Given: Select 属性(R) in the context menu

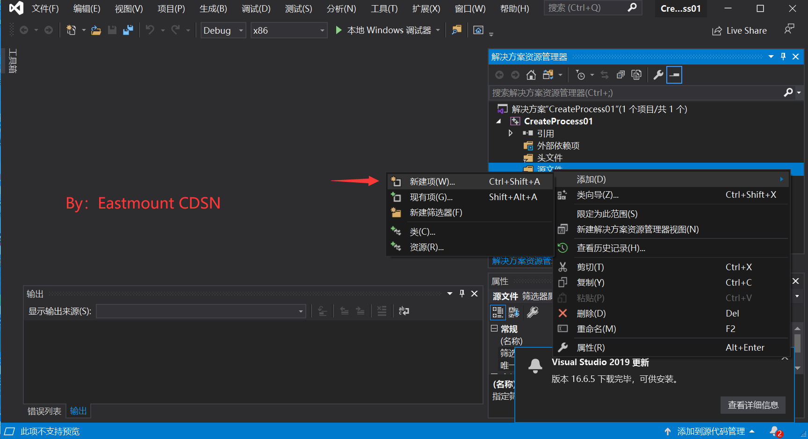Looking at the screenshot, I should 671,348.
